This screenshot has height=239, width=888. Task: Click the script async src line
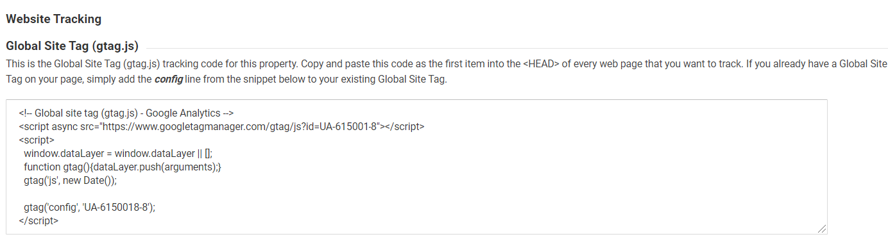(x=221, y=126)
